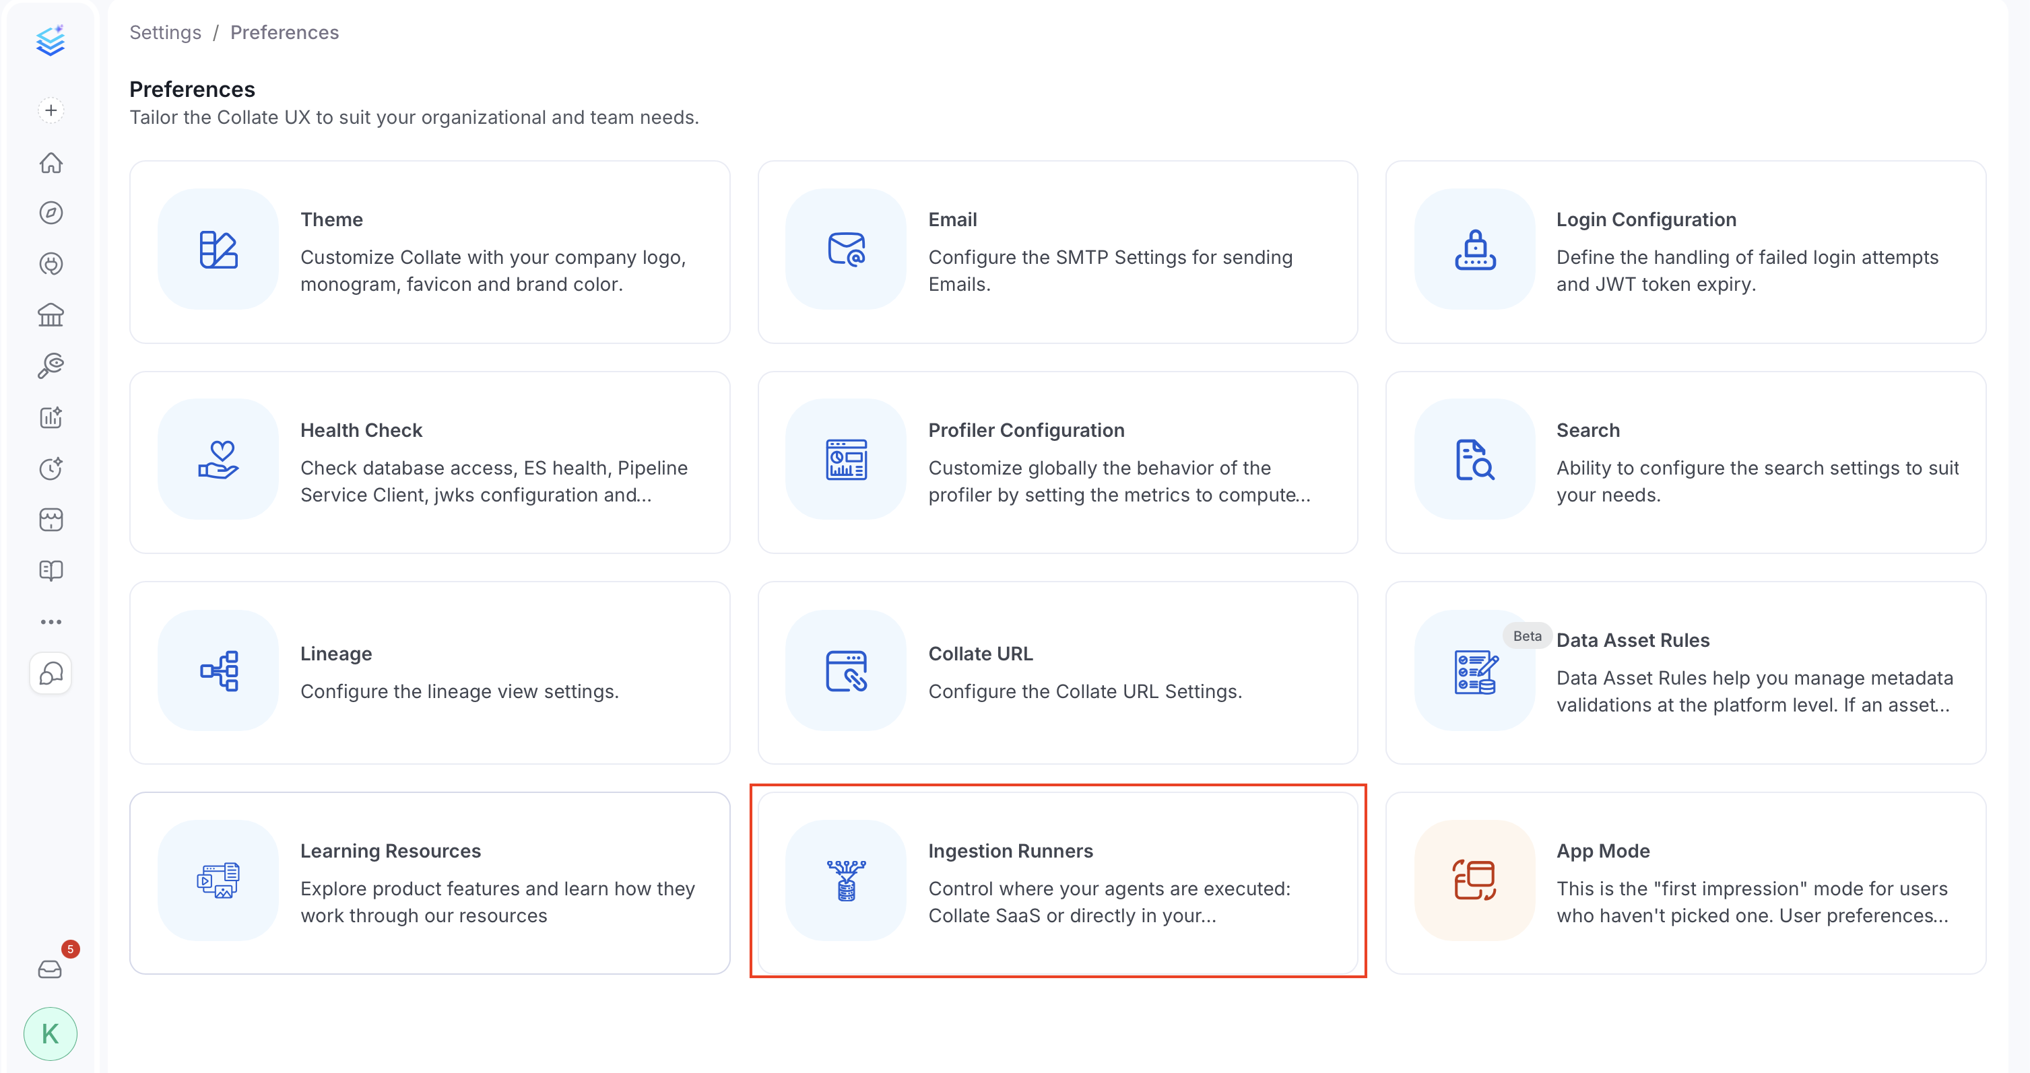Image resolution: width=2030 pixels, height=1073 pixels.
Task: Open the Profiler Configuration title
Action: (1026, 430)
